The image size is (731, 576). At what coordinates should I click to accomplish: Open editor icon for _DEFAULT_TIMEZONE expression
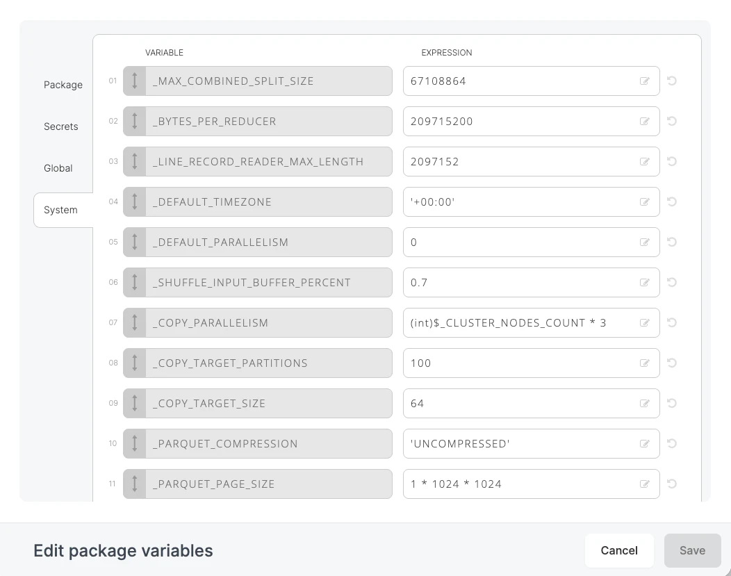tap(644, 201)
